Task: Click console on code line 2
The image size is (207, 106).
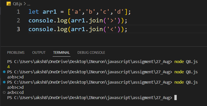Action: point(41,21)
